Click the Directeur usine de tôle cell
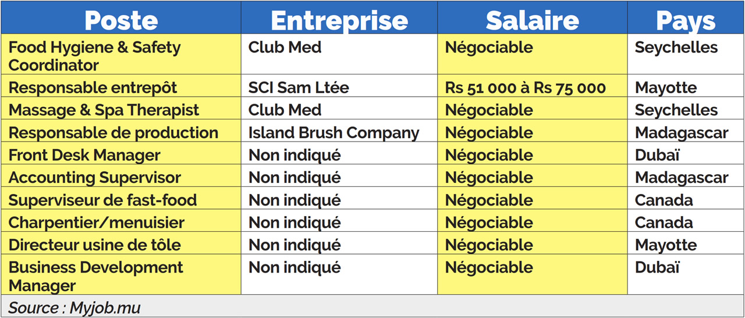 coord(95,245)
